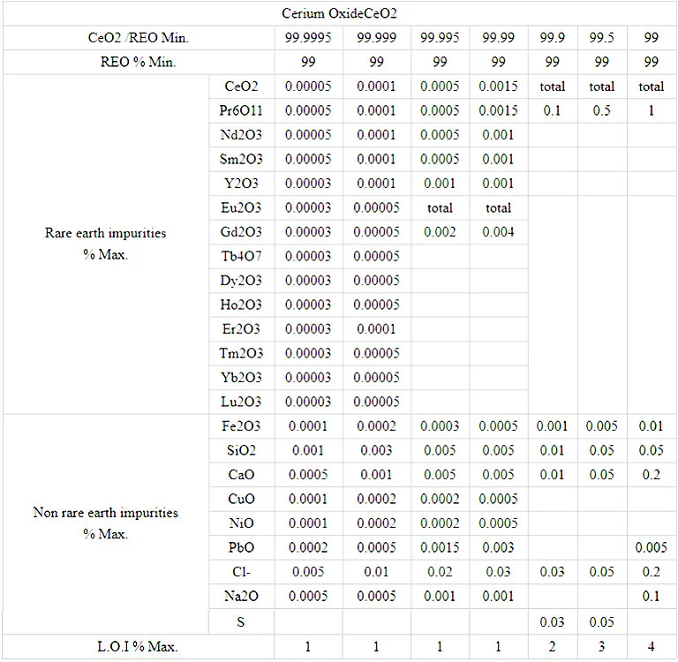Click the Cl- value 0.01
This screenshot has height=662, width=678.
pos(377,572)
